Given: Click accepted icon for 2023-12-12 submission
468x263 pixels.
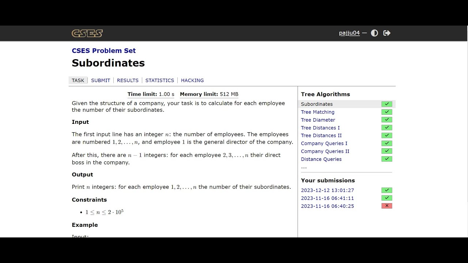Looking at the screenshot, I should (x=386, y=190).
